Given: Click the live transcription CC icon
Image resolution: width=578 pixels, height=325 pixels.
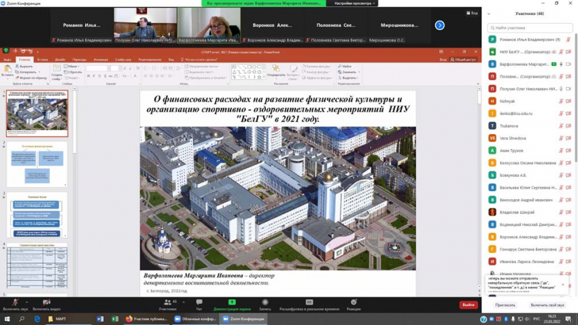Looking at the screenshot, I should pos(309,303).
